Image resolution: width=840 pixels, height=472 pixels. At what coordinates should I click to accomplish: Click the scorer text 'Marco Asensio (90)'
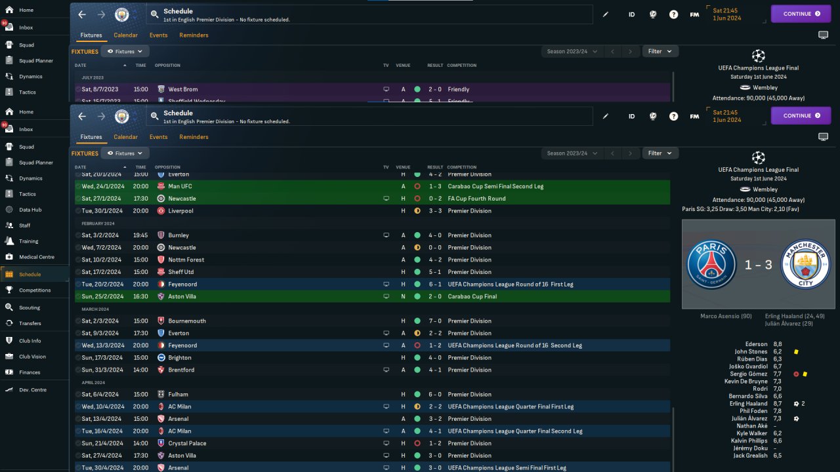point(724,316)
